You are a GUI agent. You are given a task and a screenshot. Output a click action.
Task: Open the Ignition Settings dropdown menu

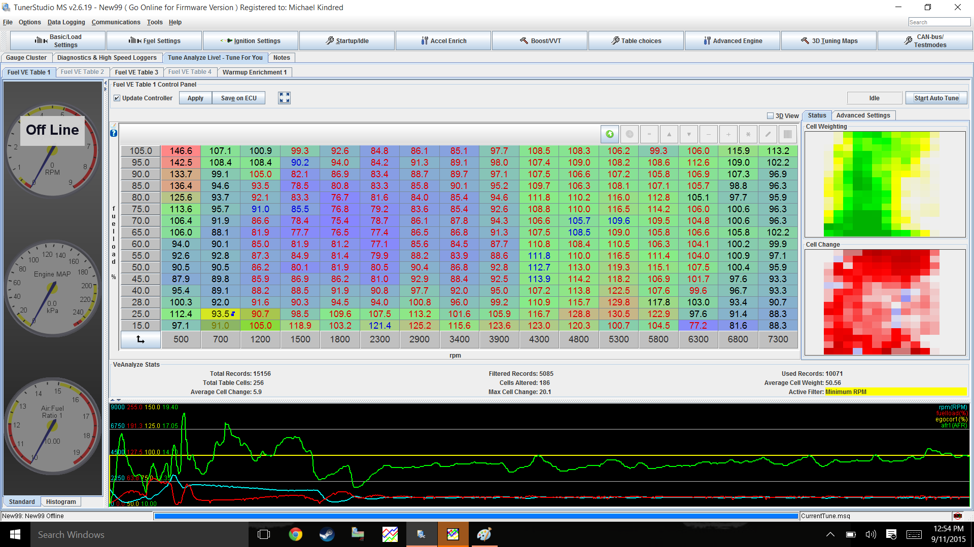(251, 41)
